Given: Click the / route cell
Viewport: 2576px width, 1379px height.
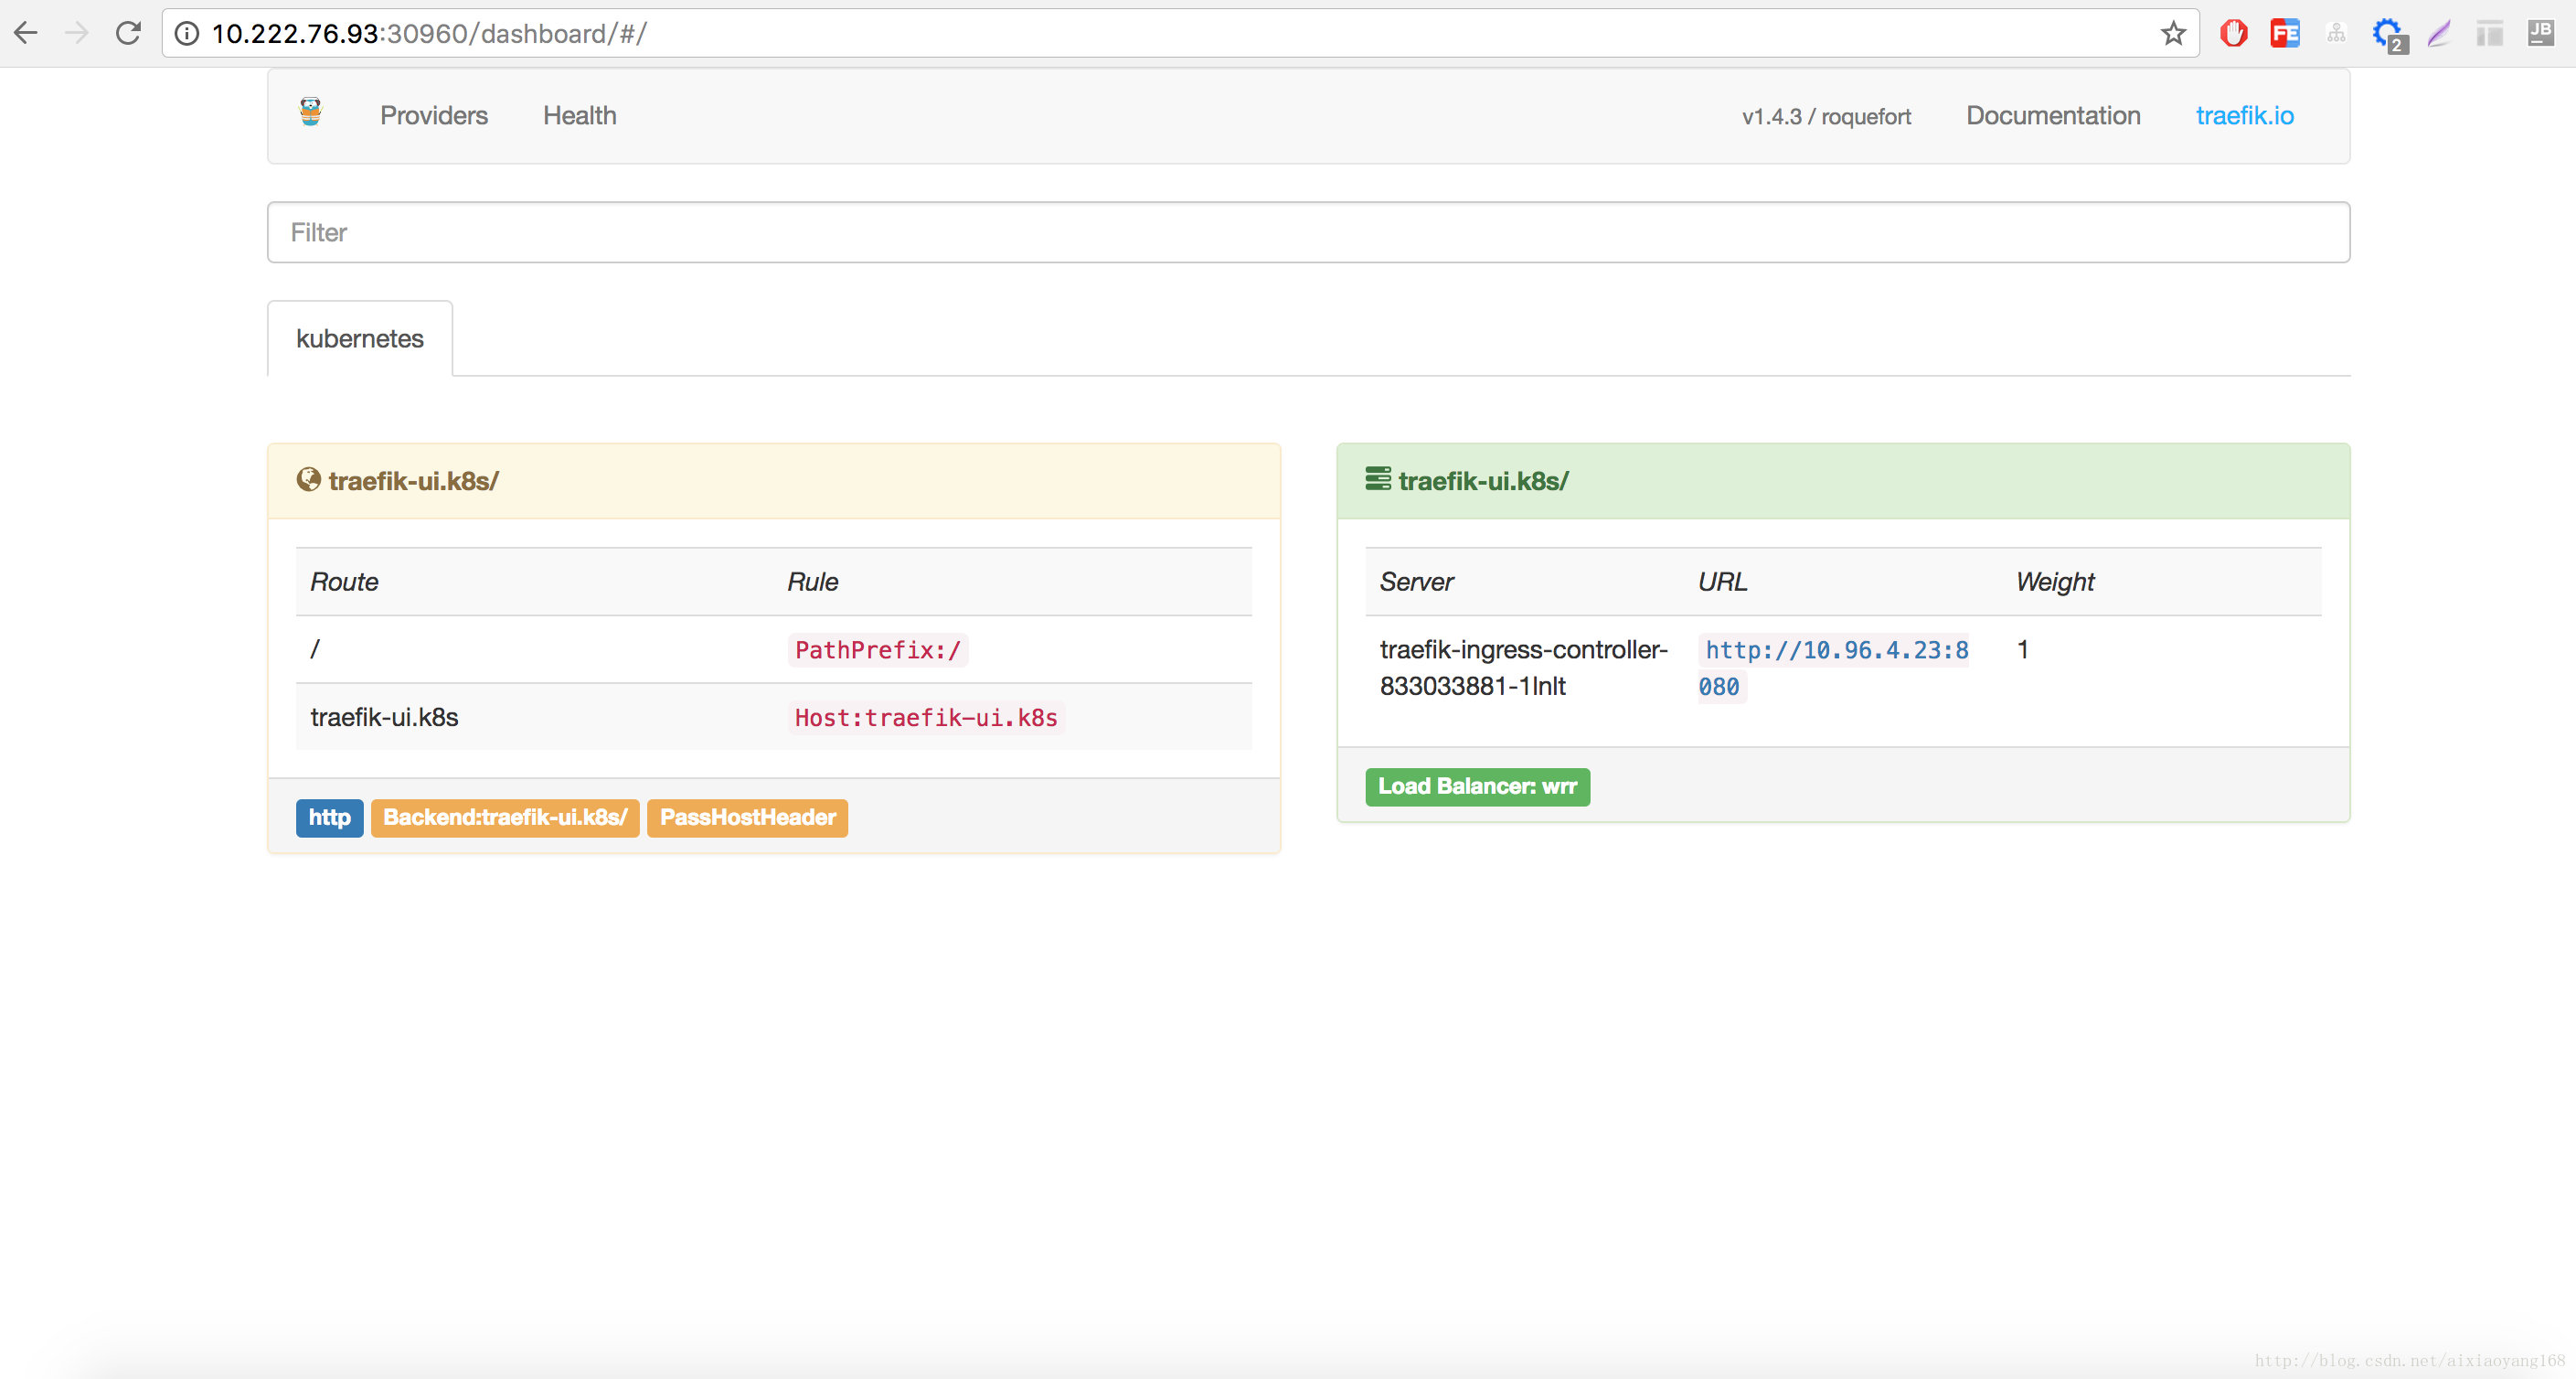Looking at the screenshot, I should [x=315, y=650].
